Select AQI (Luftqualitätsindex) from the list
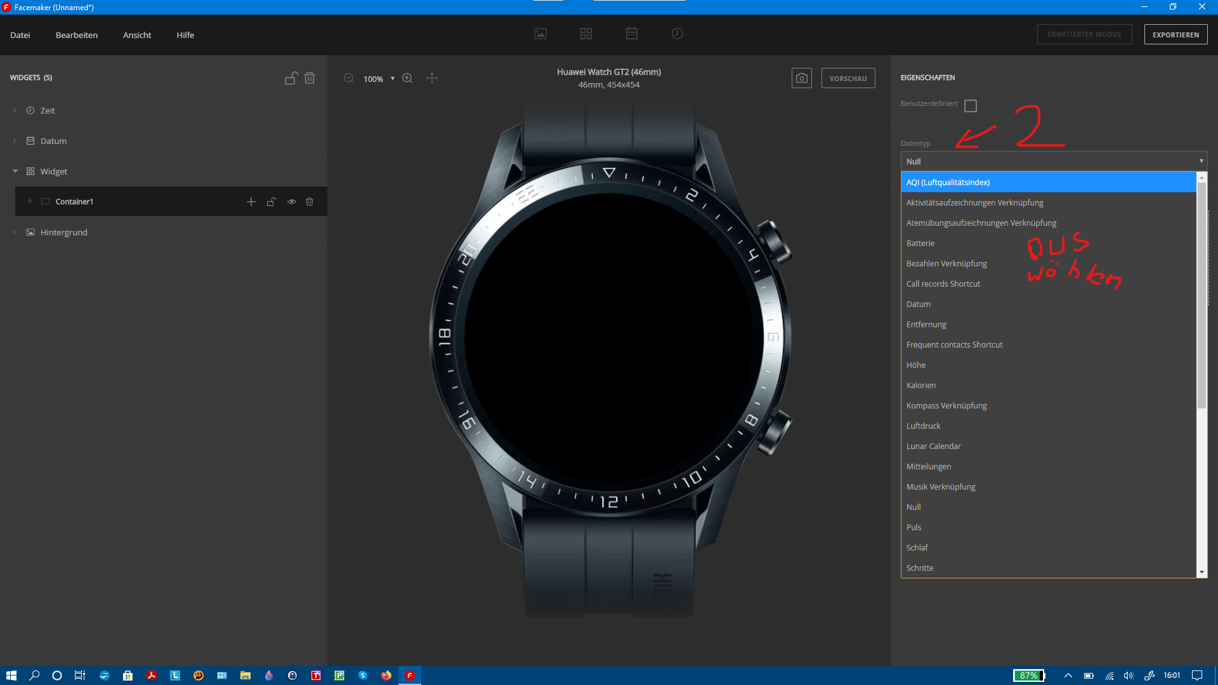This screenshot has height=685, width=1218. click(1049, 182)
